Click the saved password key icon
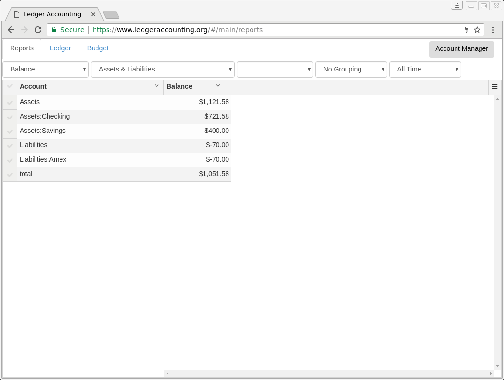Viewport: 504px width, 380px height. [x=466, y=30]
